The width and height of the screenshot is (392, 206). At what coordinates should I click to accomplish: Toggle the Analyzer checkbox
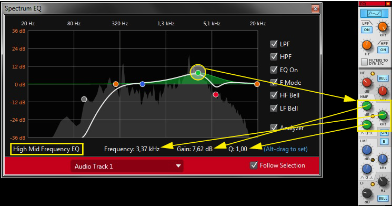click(x=274, y=127)
